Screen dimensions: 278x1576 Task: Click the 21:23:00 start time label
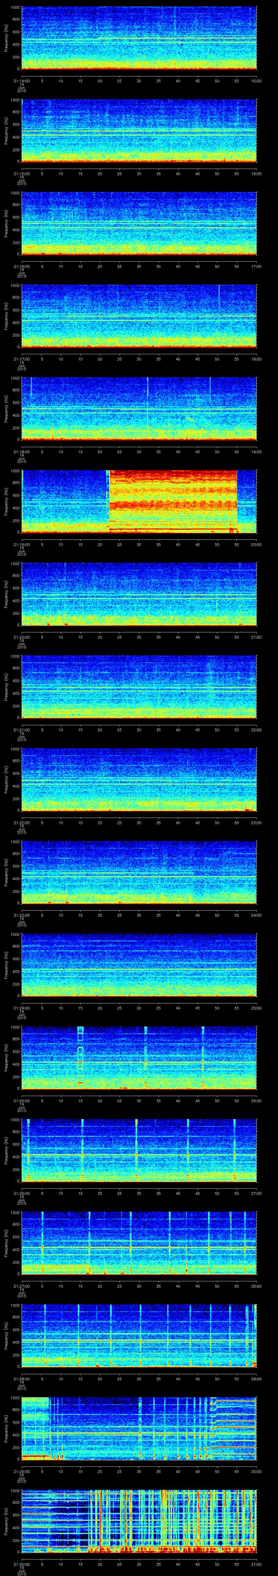21,915
